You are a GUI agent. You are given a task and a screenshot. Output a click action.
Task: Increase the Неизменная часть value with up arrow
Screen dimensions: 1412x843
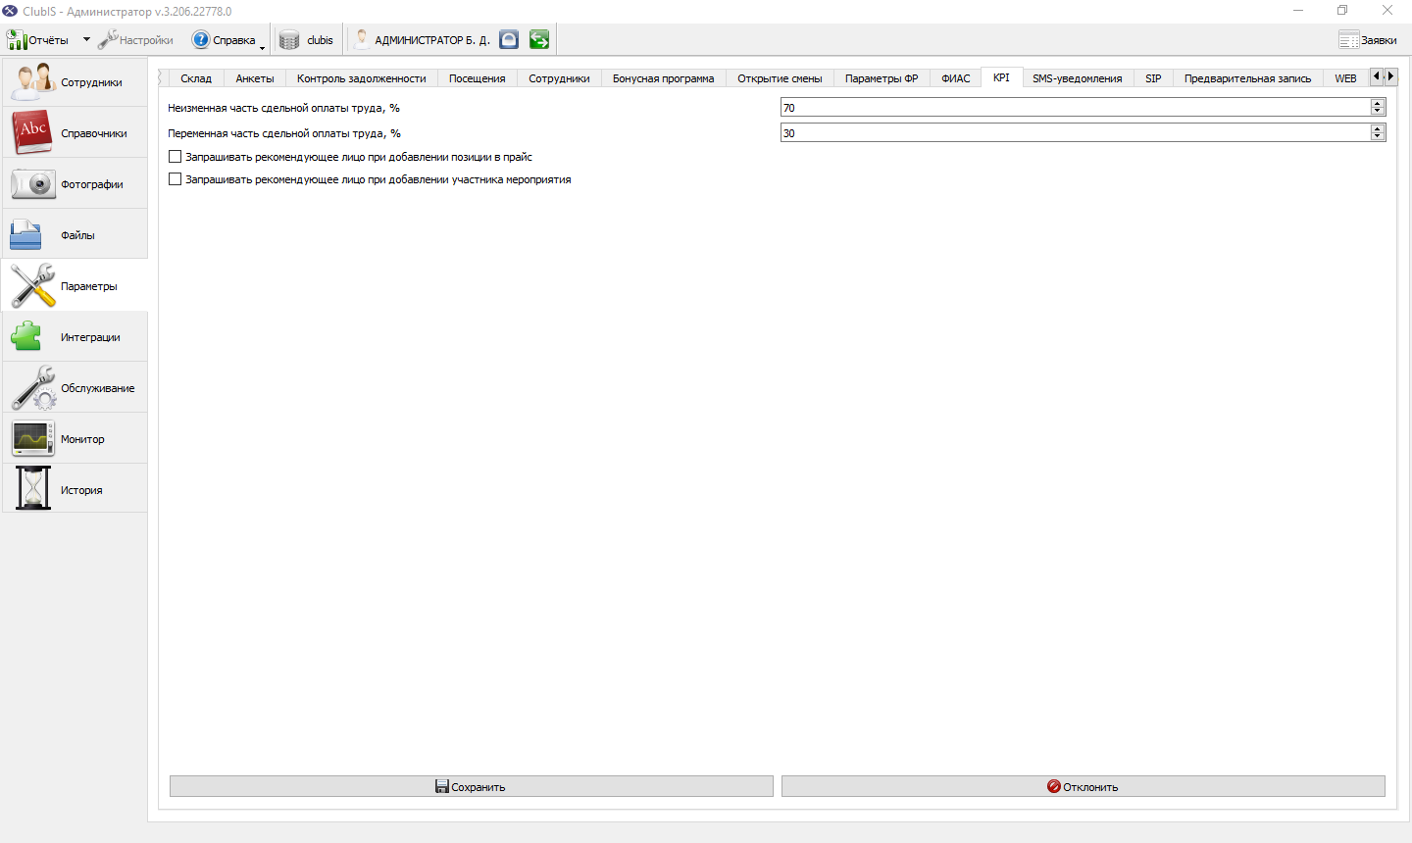[x=1378, y=103]
